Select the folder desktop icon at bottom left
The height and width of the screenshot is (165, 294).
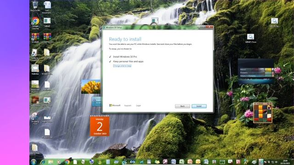[x=35, y=149]
